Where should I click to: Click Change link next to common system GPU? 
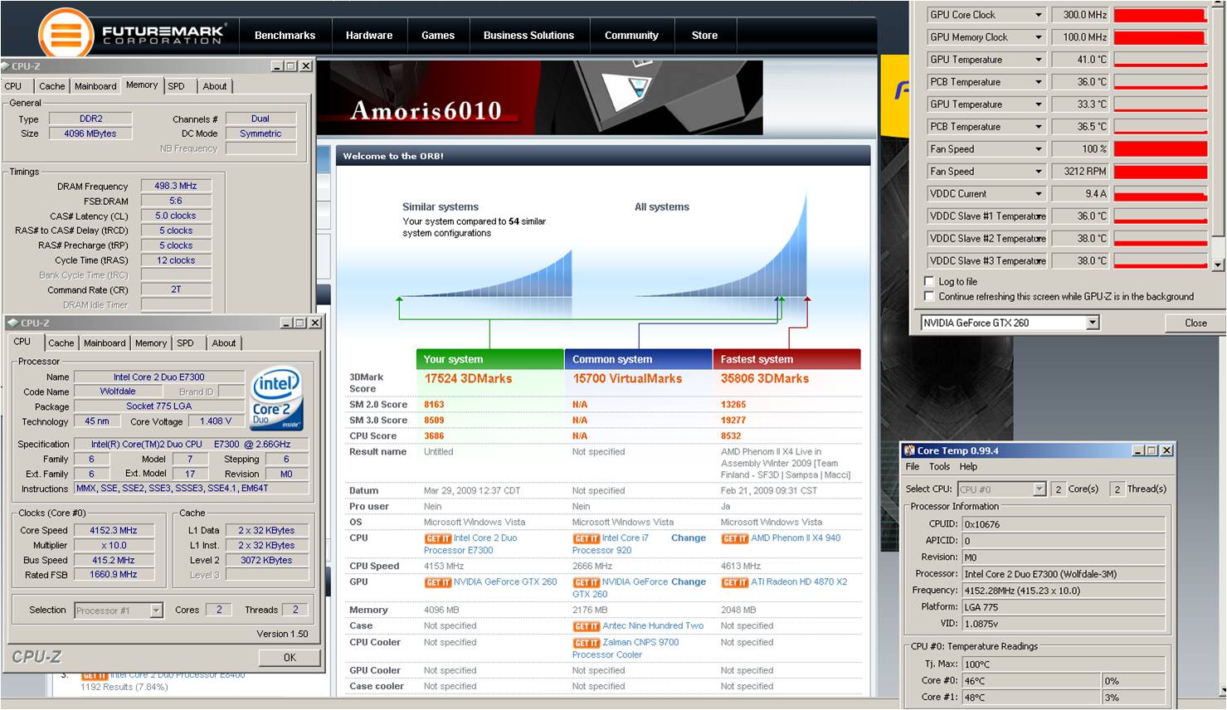[689, 582]
